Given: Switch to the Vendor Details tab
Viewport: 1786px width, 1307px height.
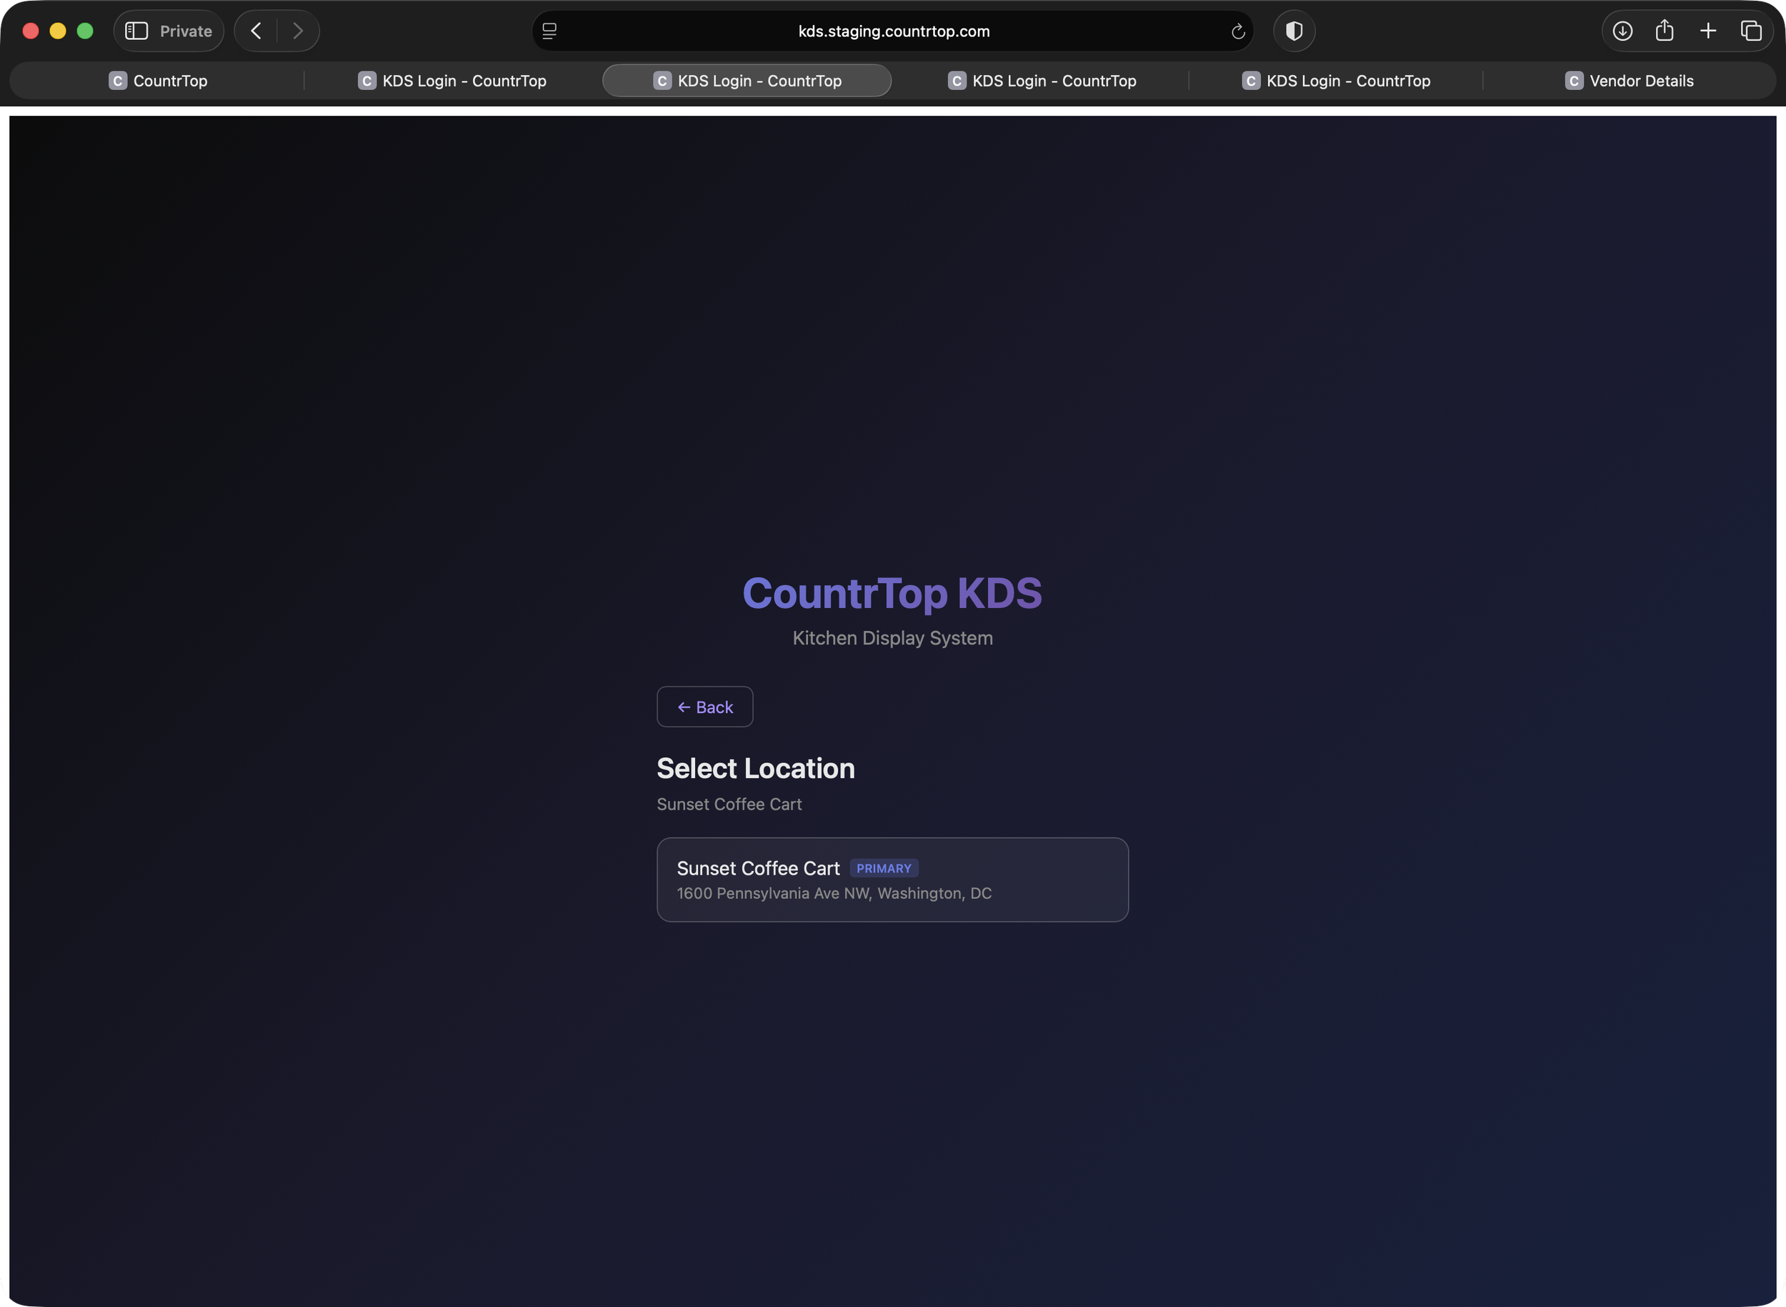Looking at the screenshot, I should tap(1629, 80).
